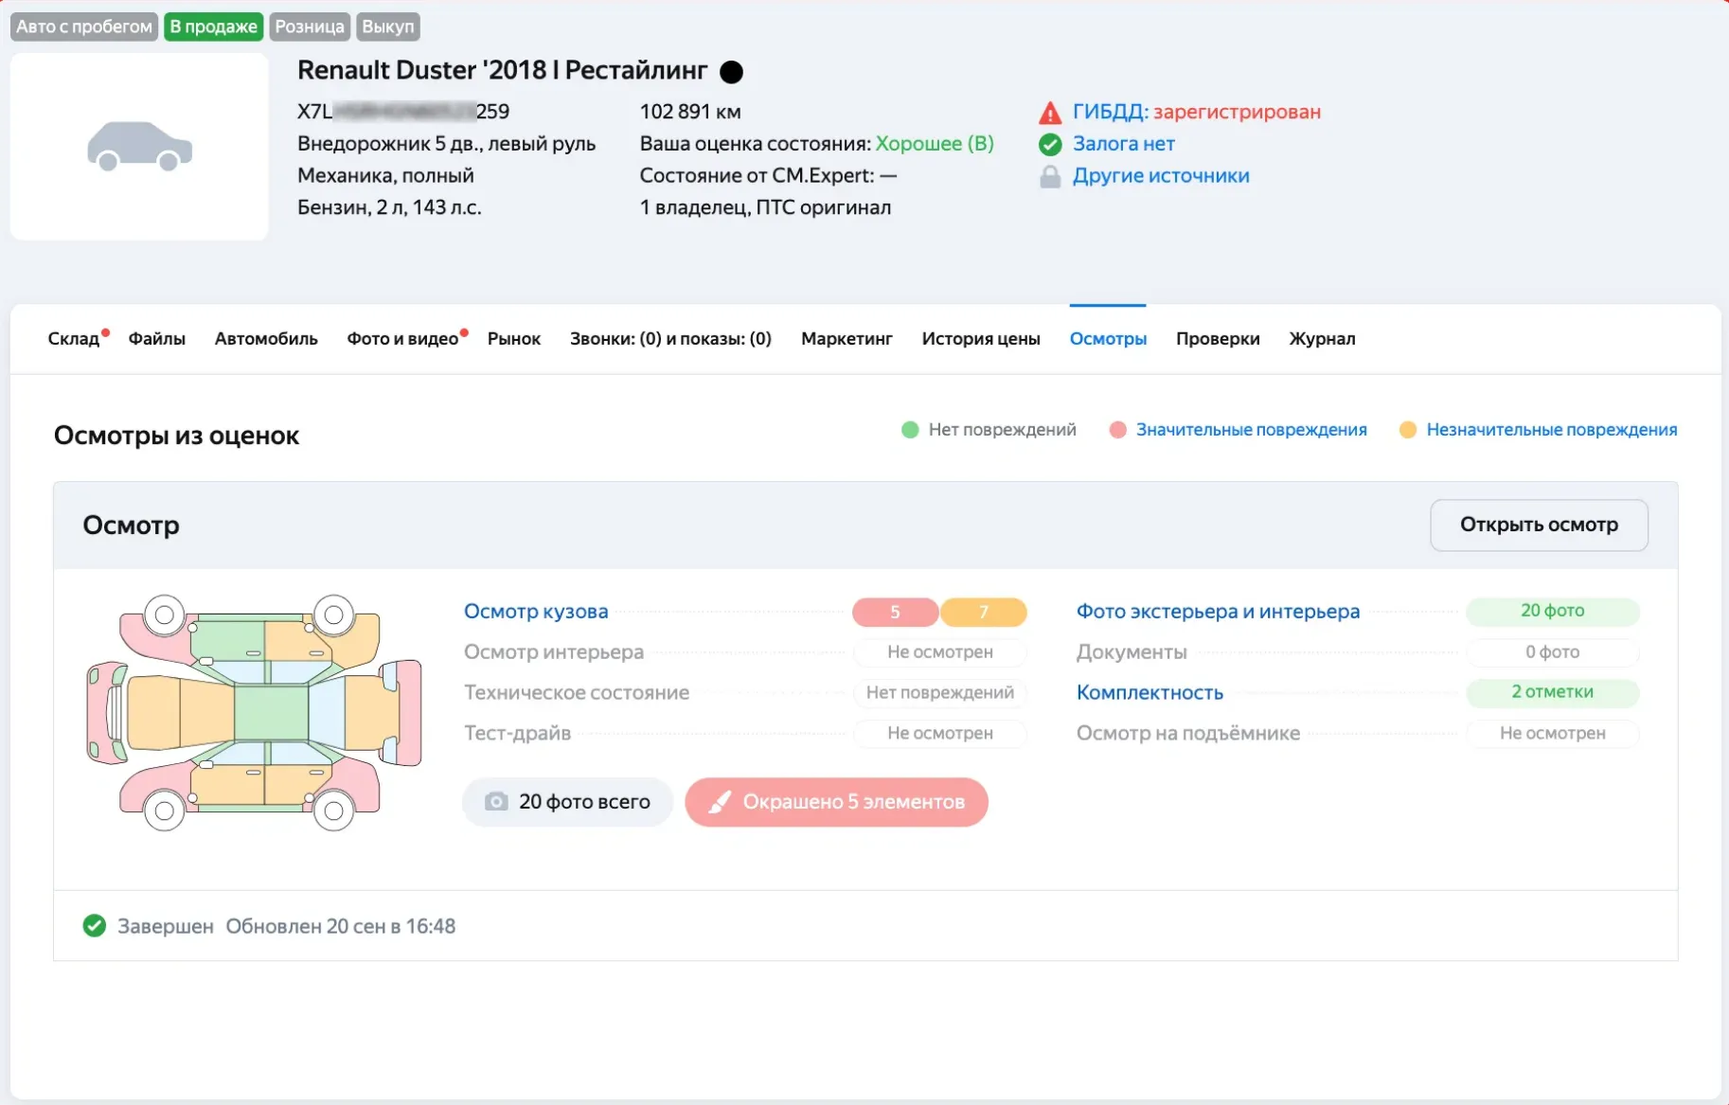
Task: Click the Бензин, 2 л, 143 л.с. text
Action: coord(389,207)
